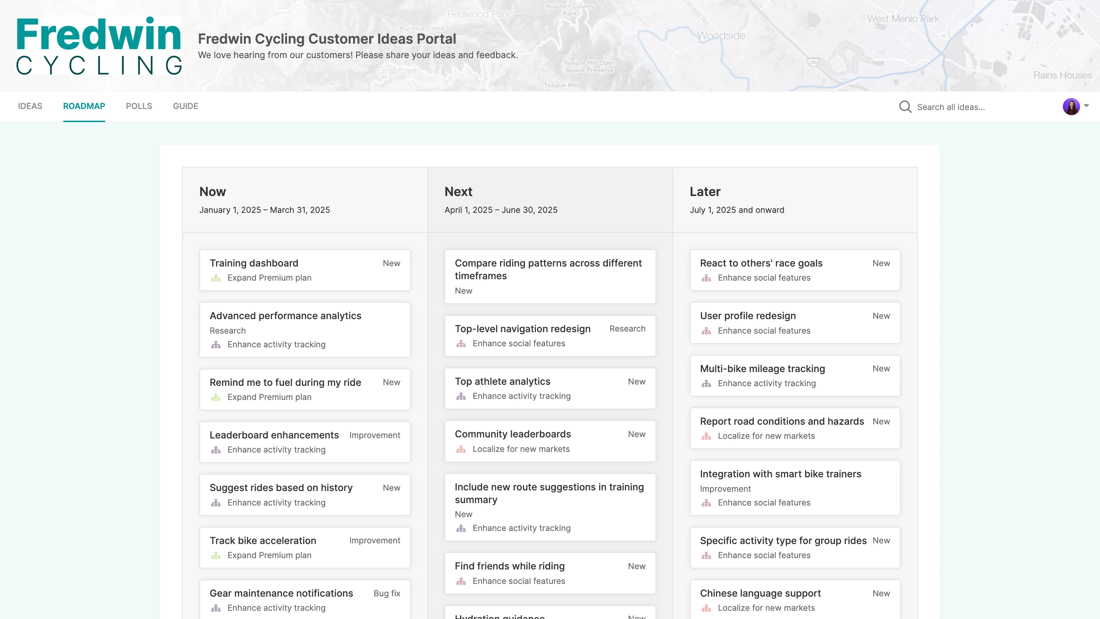1100x619 pixels.
Task: Click goal icon under Top-level navigation redesign
Action: coord(461,344)
